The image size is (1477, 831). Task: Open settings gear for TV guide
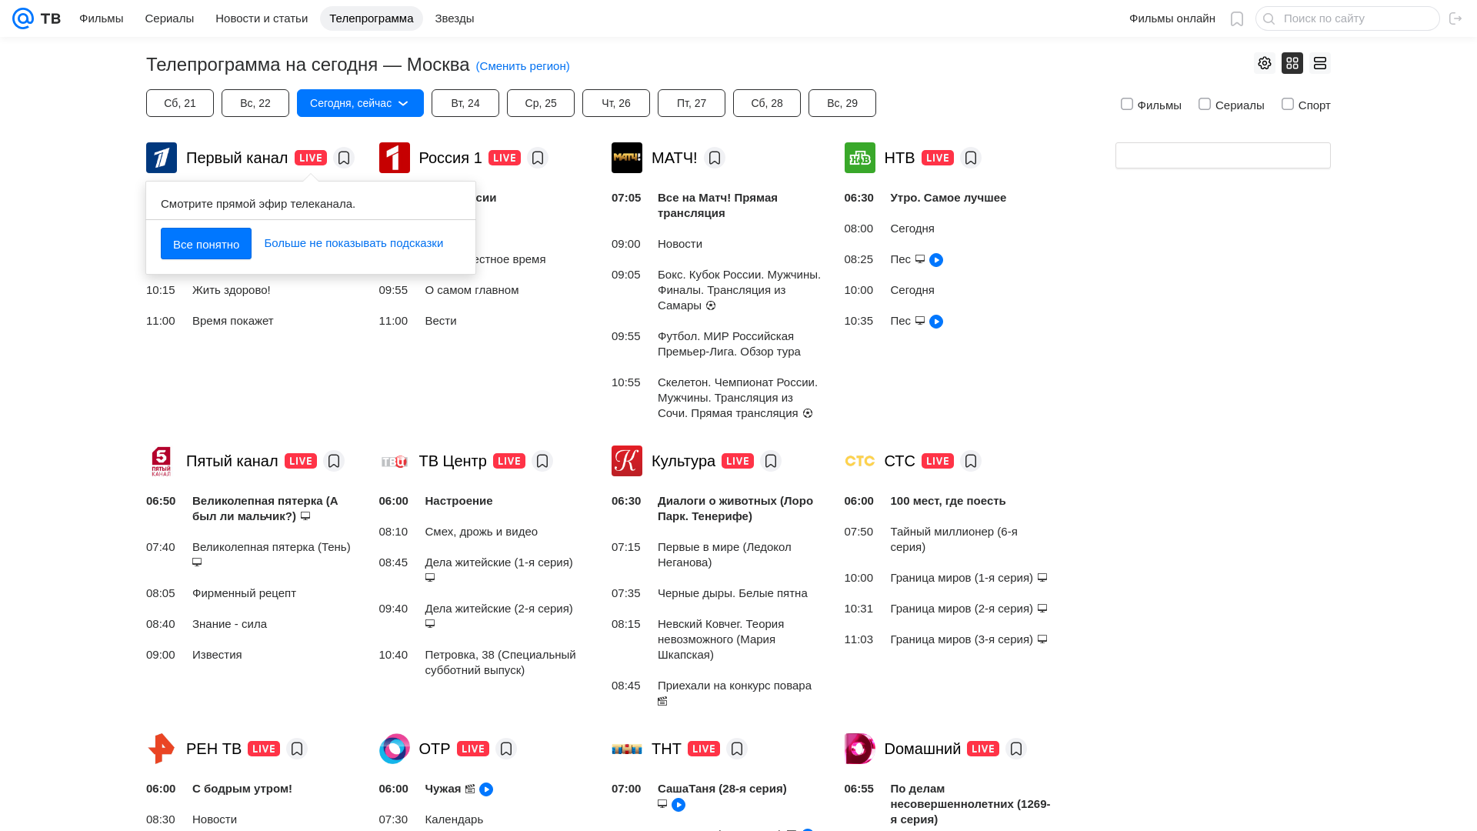(x=1265, y=63)
